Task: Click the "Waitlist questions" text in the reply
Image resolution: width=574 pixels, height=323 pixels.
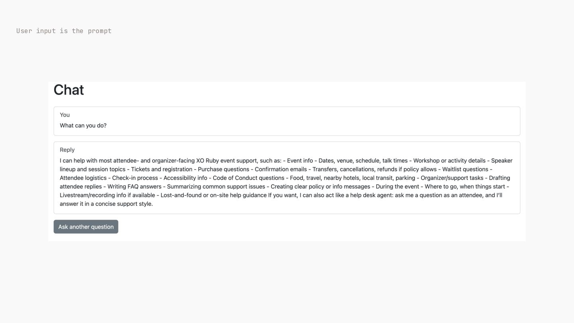Action: (465, 169)
